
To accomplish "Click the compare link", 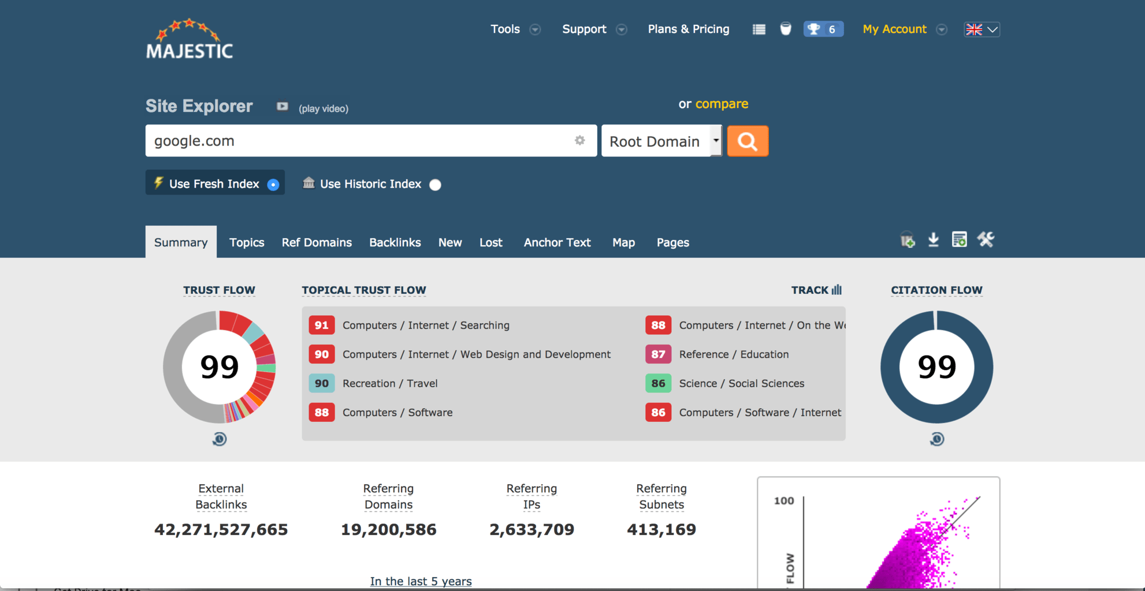I will coord(722,104).
